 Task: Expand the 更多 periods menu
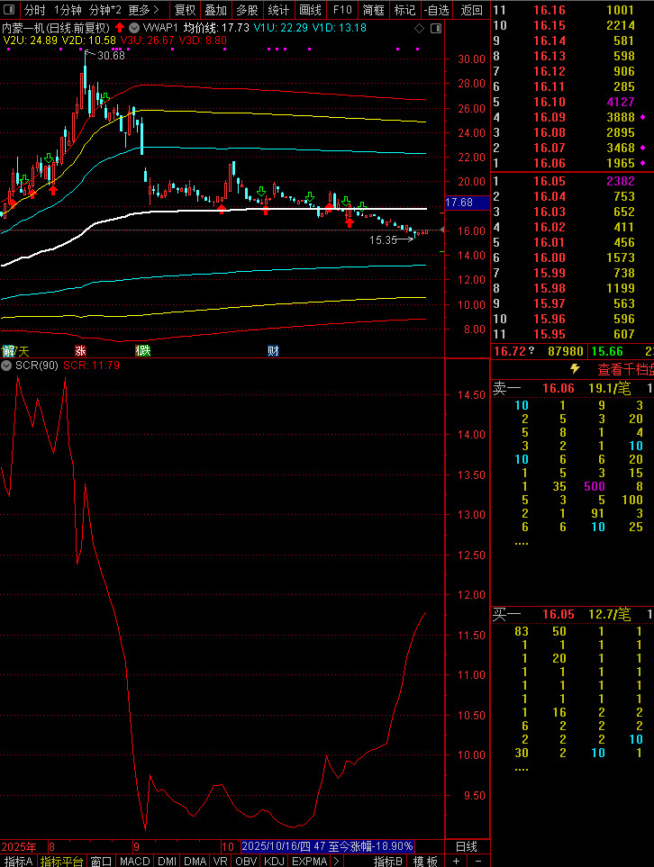point(143,10)
